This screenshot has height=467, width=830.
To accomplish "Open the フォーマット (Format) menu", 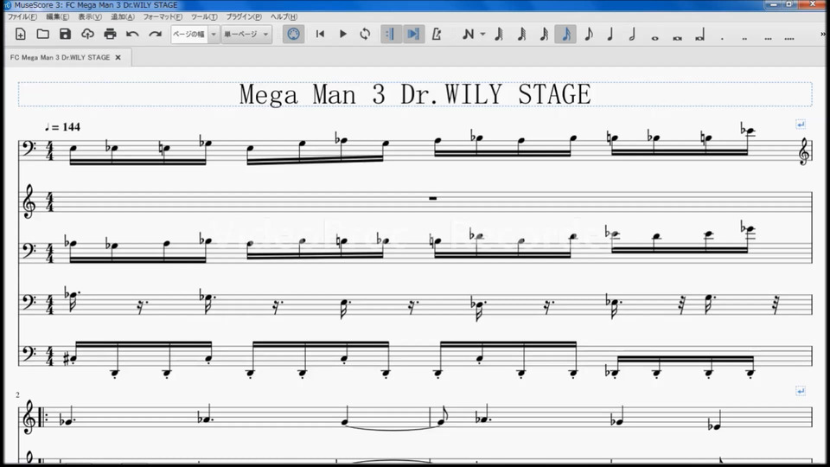I will pyautogui.click(x=163, y=17).
